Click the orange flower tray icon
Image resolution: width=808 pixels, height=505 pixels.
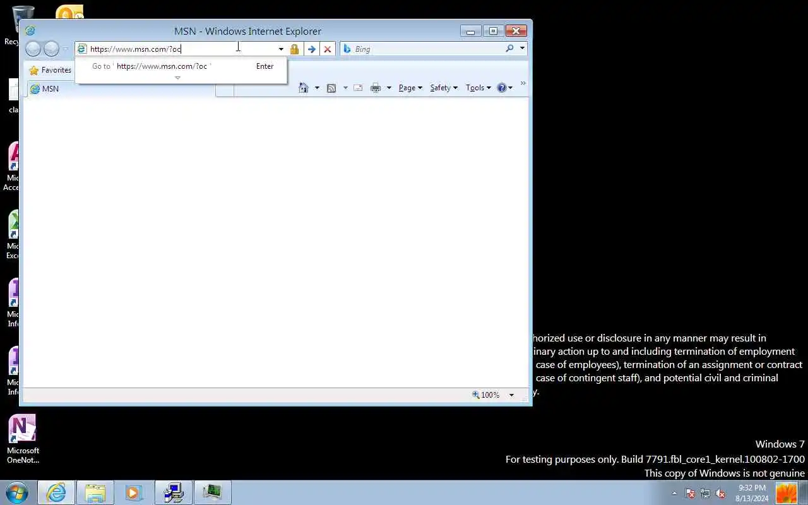[787, 492]
